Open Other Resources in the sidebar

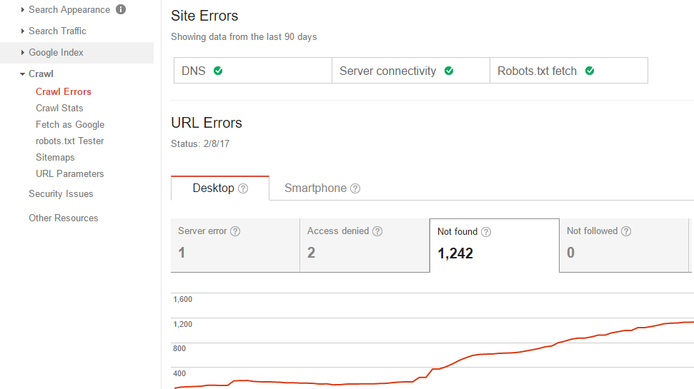64,218
